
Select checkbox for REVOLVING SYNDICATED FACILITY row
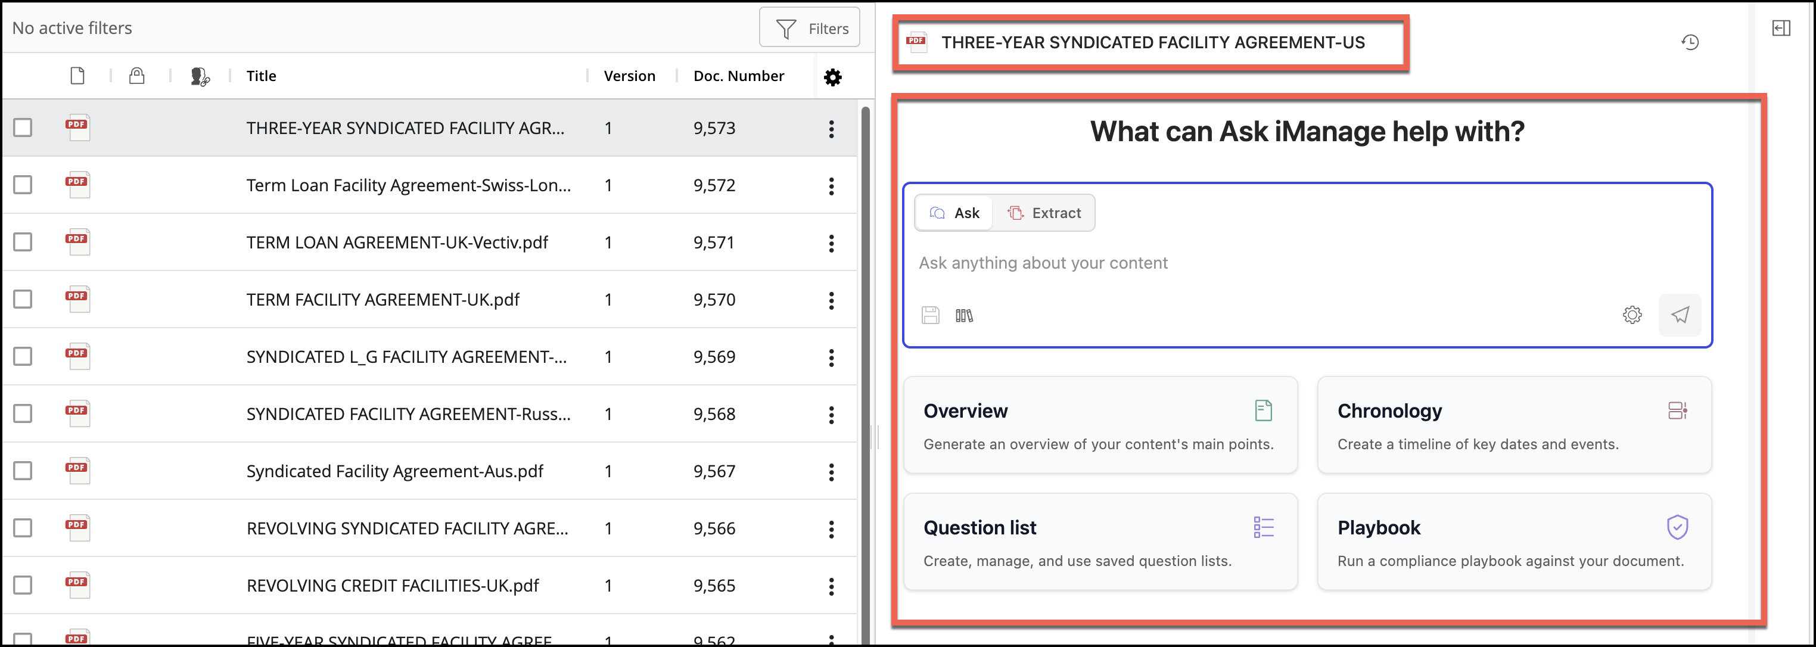[23, 527]
